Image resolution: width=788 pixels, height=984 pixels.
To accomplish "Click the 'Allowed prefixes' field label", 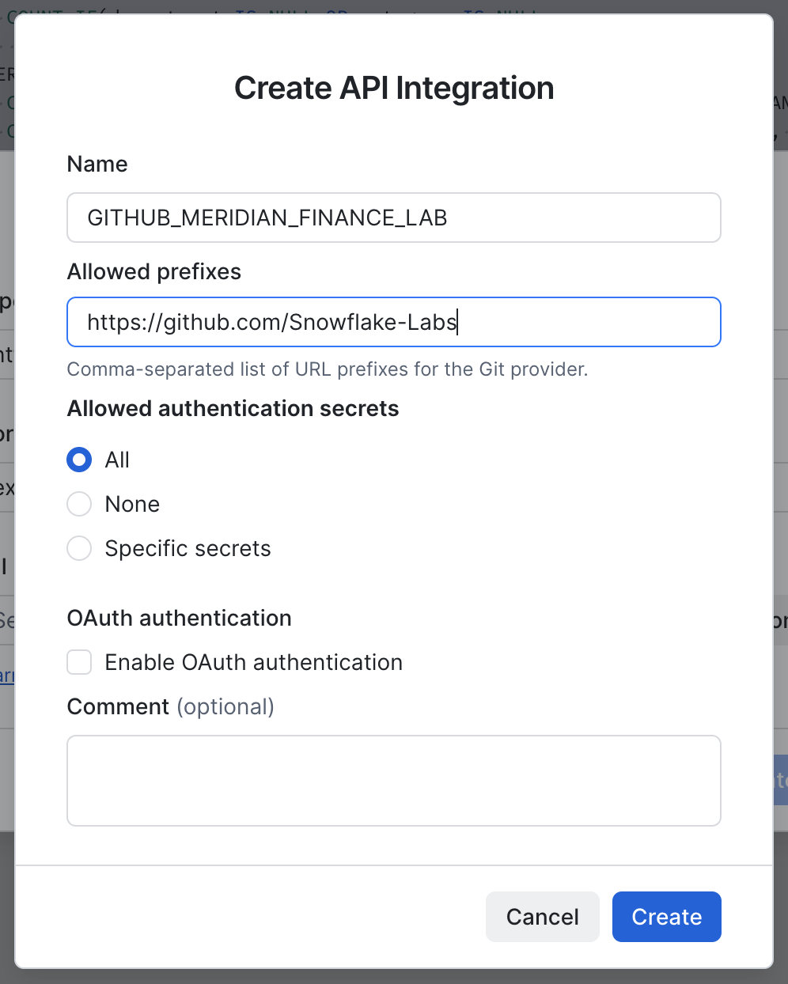I will (x=154, y=271).
